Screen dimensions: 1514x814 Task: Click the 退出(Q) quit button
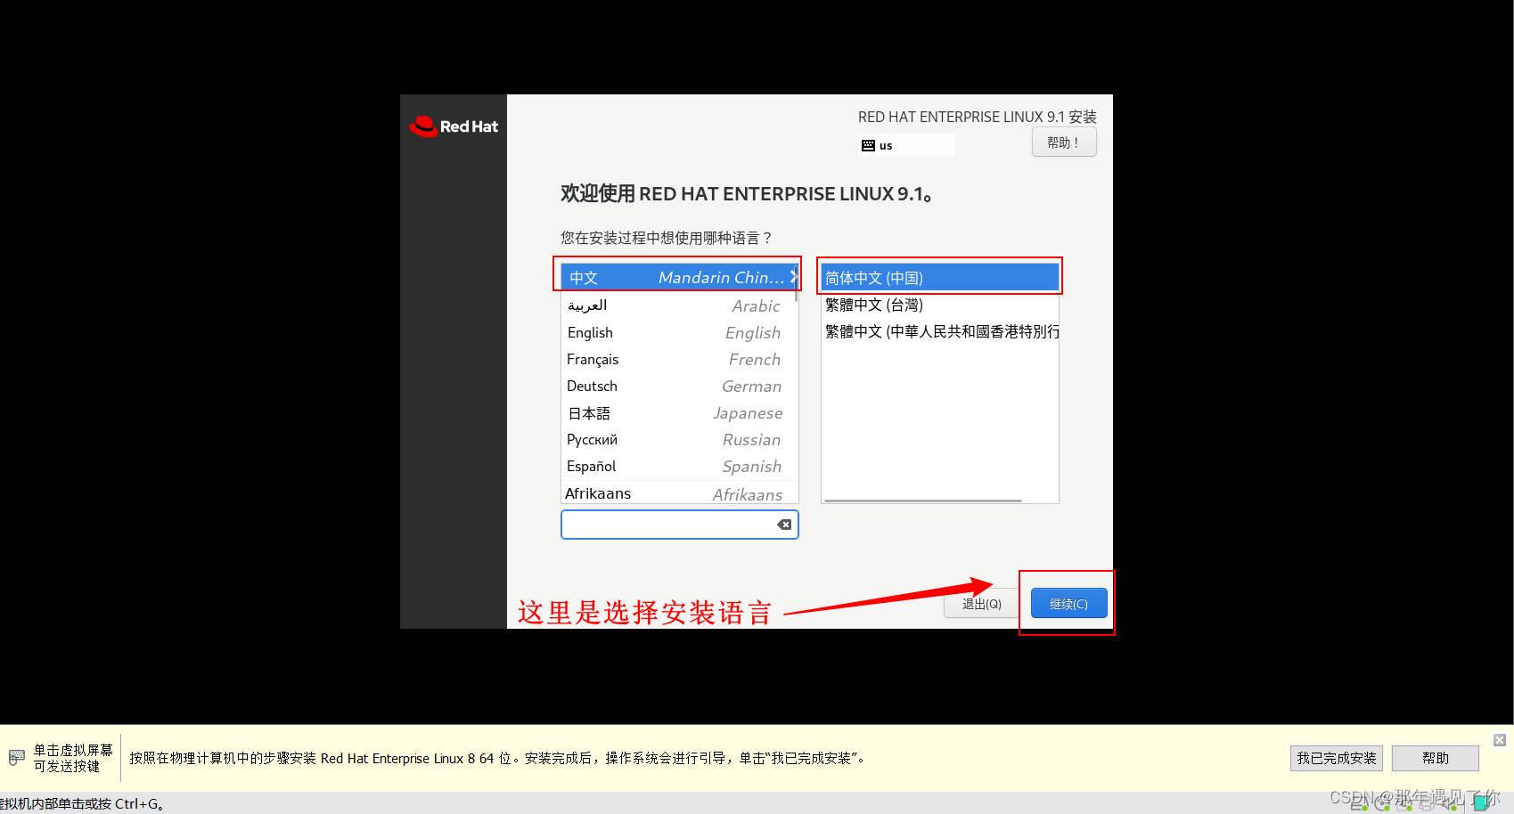[x=980, y=603]
